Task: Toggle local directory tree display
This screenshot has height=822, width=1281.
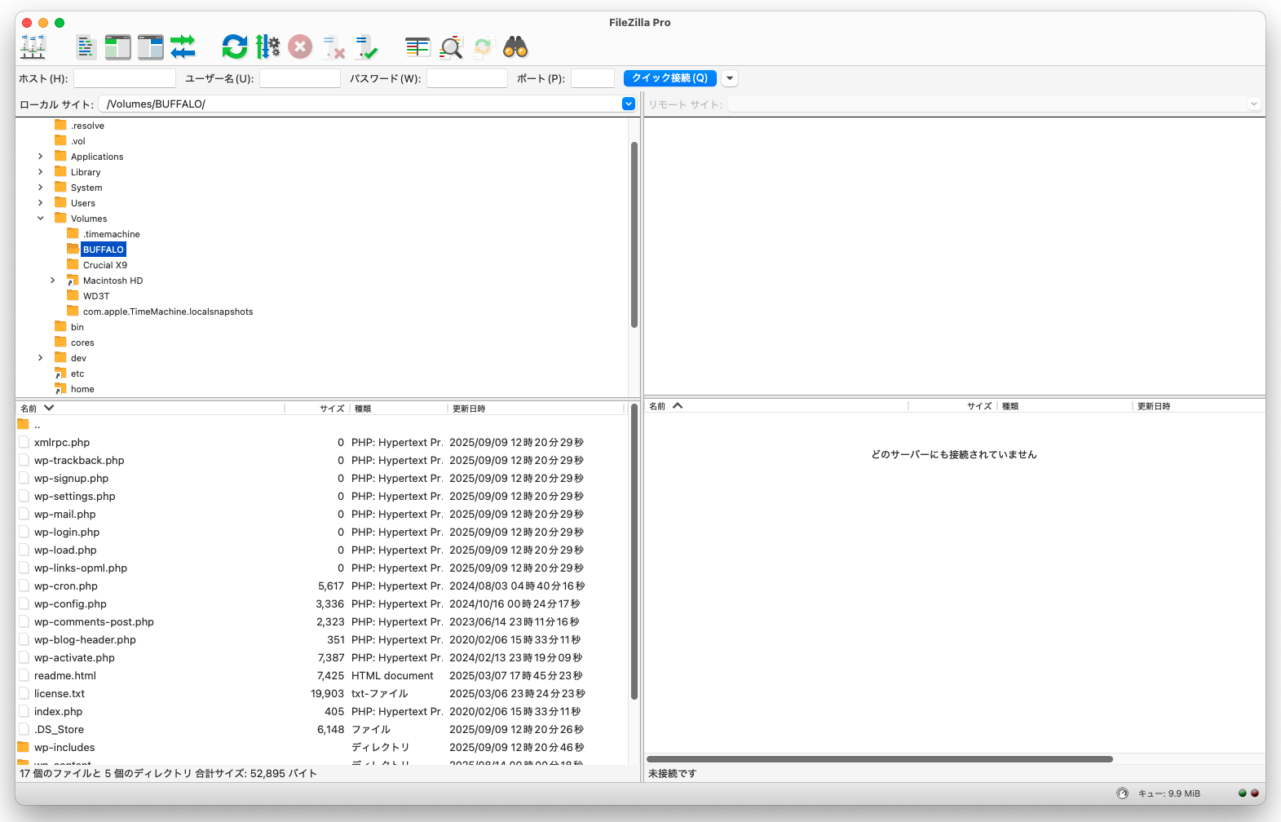Action: (117, 47)
